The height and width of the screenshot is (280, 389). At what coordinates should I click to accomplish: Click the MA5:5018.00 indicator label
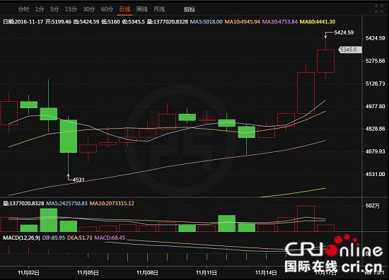[x=206, y=22]
